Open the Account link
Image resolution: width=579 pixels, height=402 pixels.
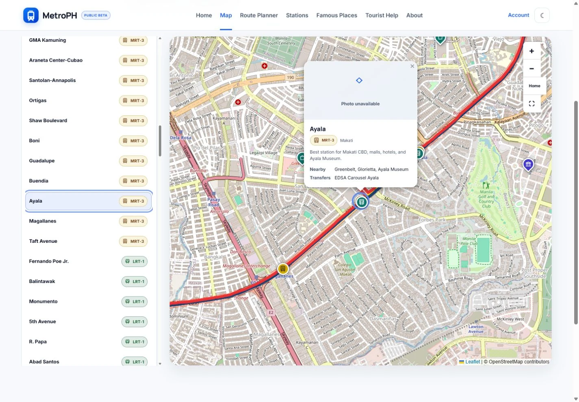click(x=518, y=15)
